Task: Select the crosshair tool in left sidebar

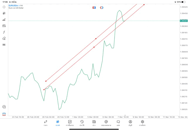Action: pyautogui.click(x=4, y=7)
